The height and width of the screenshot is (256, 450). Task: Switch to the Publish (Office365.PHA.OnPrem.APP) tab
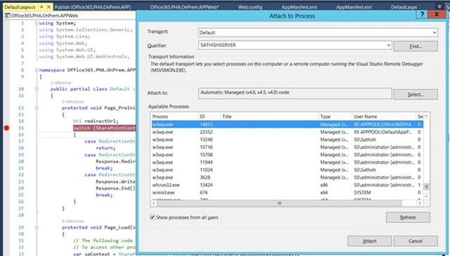pyautogui.click(x=93, y=7)
